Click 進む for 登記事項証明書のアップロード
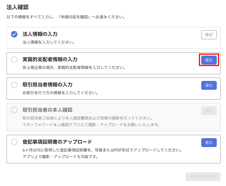226x186 pixels. click(x=209, y=143)
